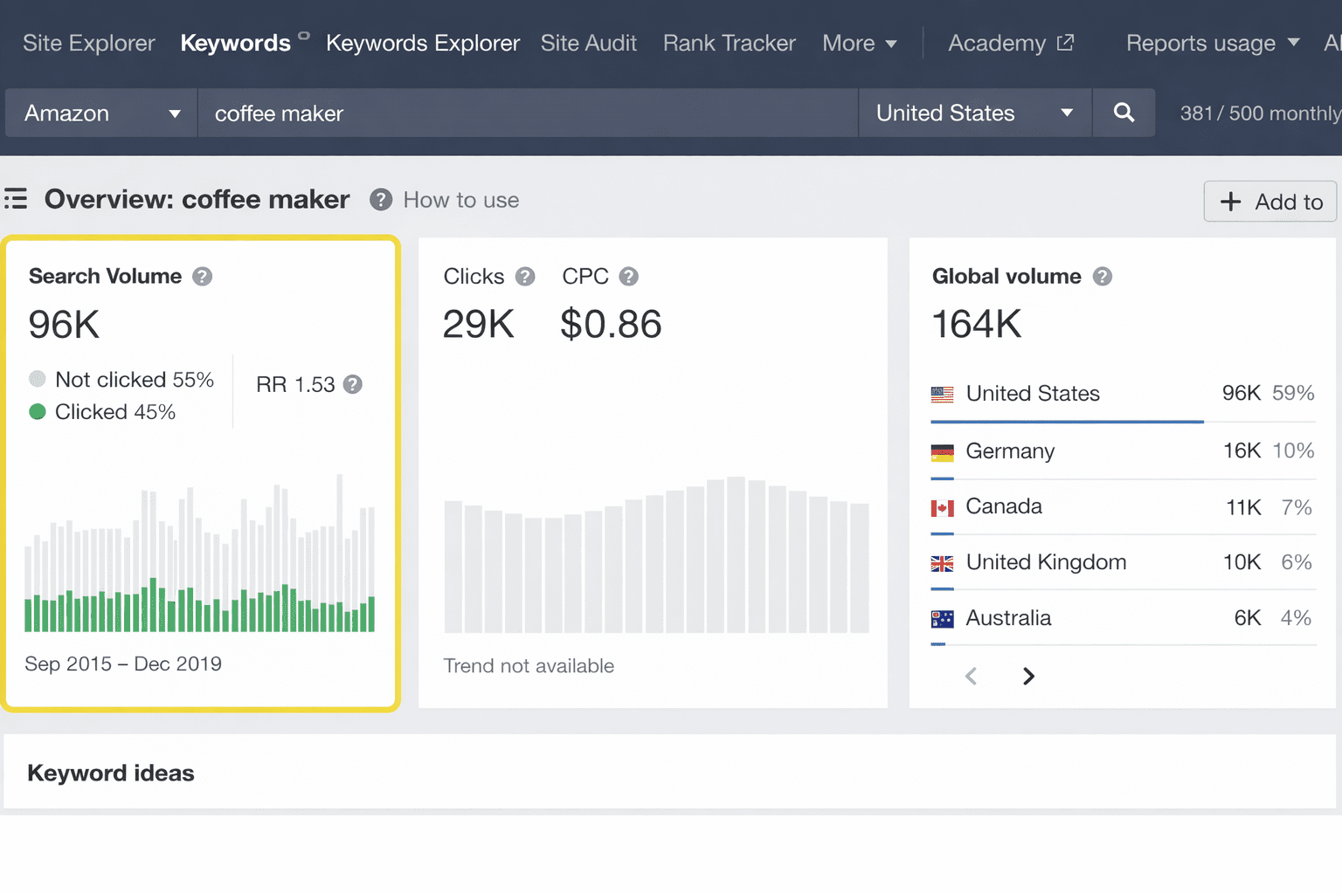The width and height of the screenshot is (1342, 894).
Task: Click the Keyword ideas heading
Action: click(x=111, y=774)
